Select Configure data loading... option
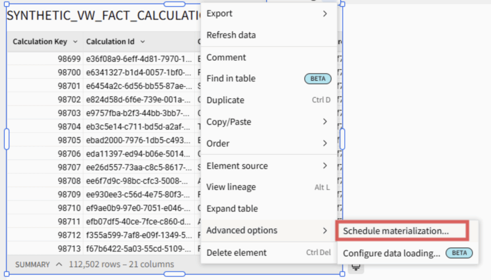Screen dimensions: 491x280 click(391, 254)
